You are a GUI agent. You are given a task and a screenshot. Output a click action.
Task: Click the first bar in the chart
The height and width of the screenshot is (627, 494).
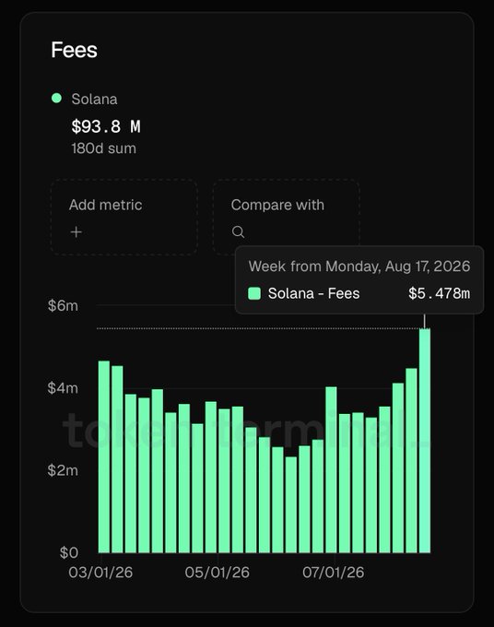104,457
